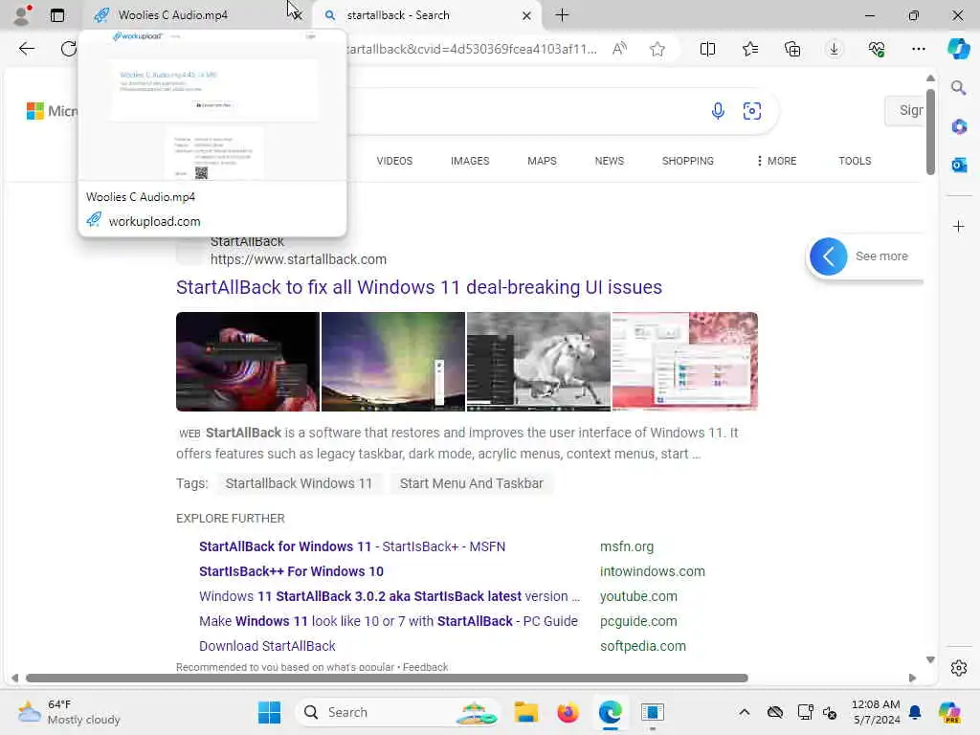Image resolution: width=980 pixels, height=735 pixels.
Task: Click the Sign in button
Action: [904, 111]
